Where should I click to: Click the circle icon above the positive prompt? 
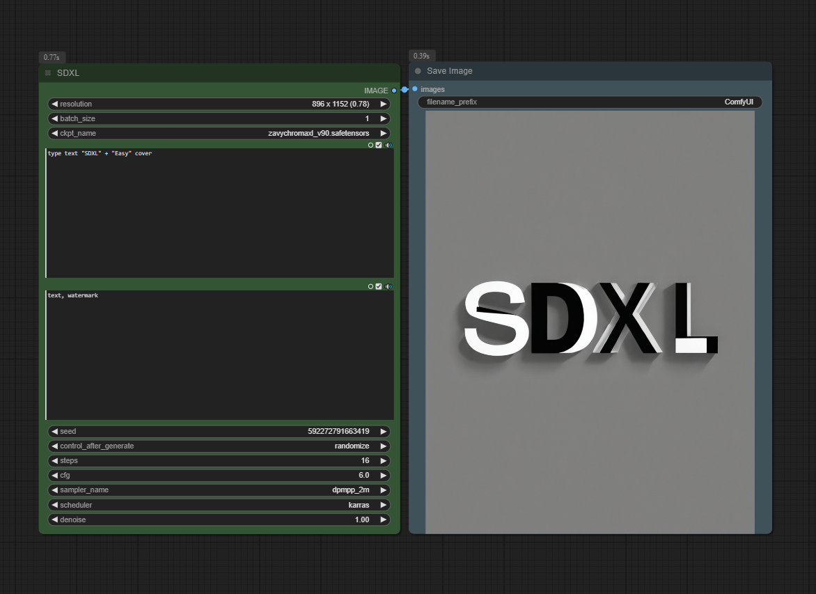tap(370, 146)
